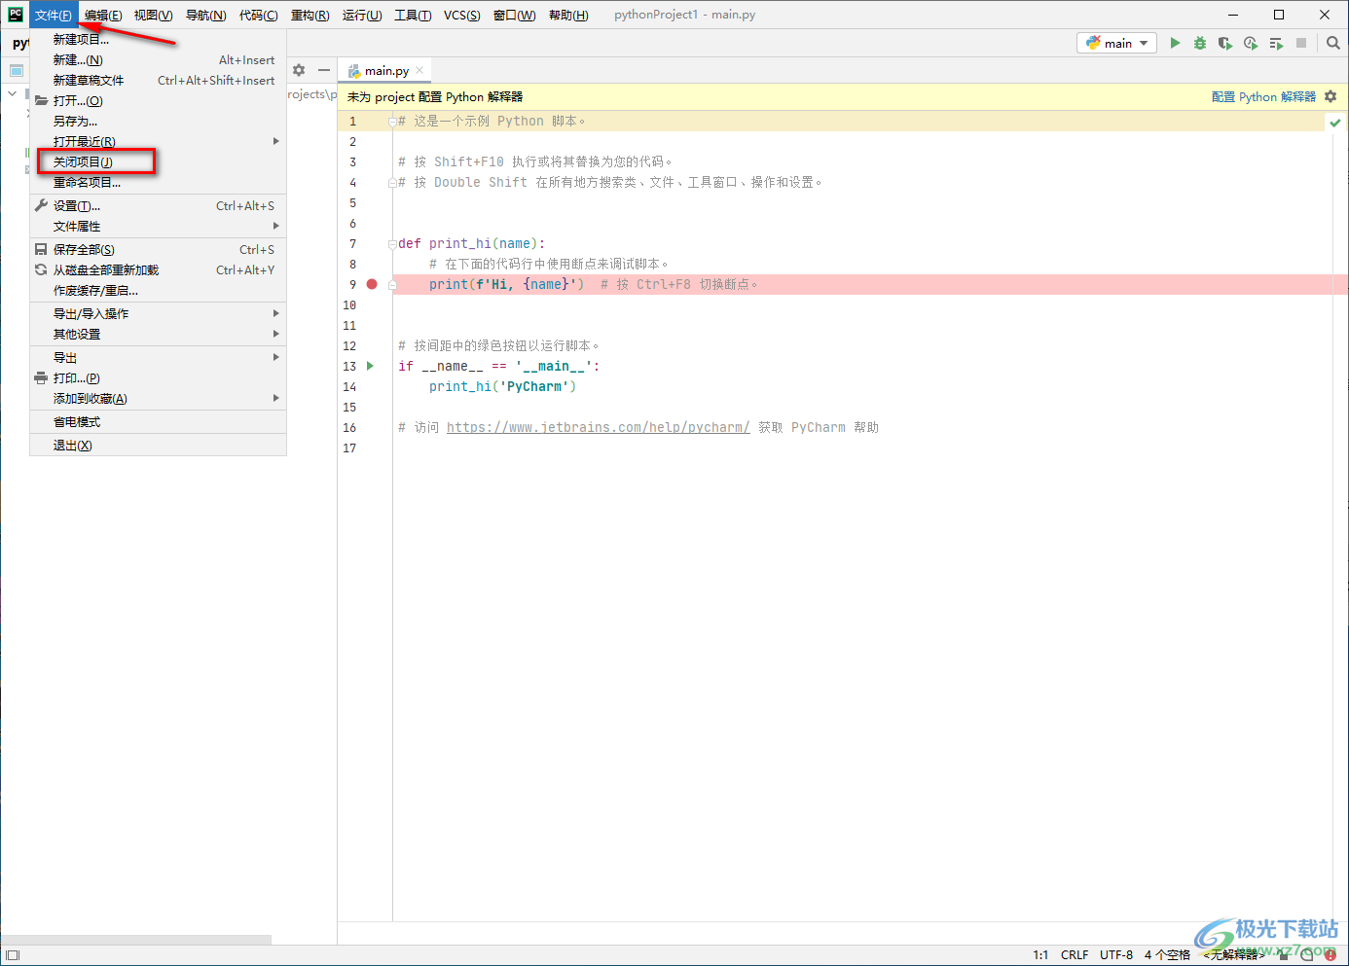Image resolution: width=1349 pixels, height=966 pixels.
Task: Open the 重构(R) menu
Action: tap(310, 15)
